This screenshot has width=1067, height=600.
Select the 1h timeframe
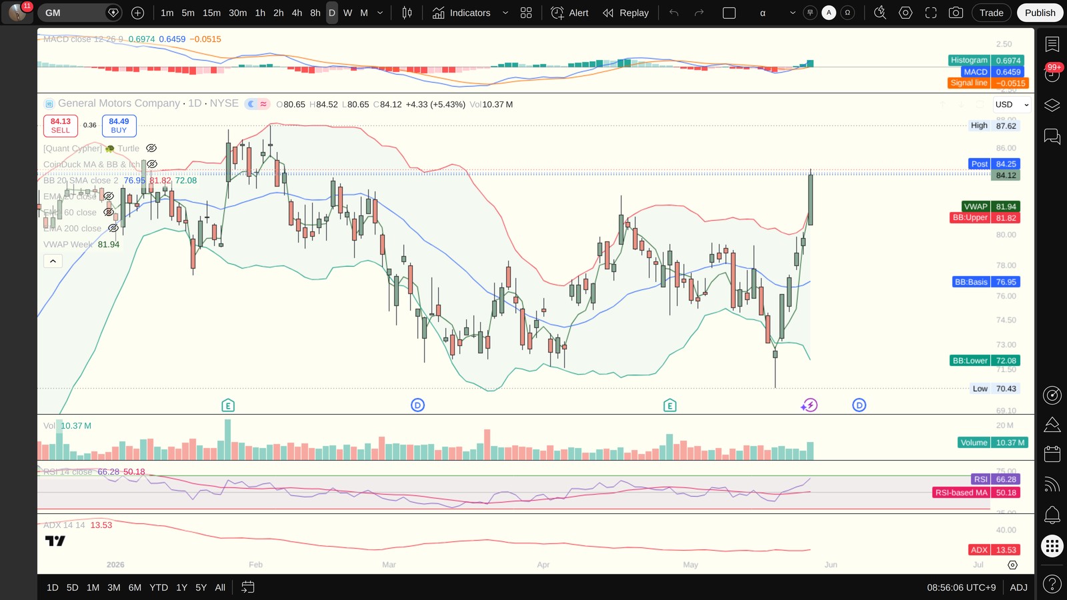tap(260, 13)
